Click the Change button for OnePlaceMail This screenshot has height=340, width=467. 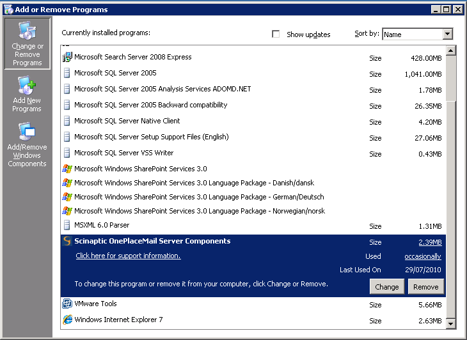point(386,287)
